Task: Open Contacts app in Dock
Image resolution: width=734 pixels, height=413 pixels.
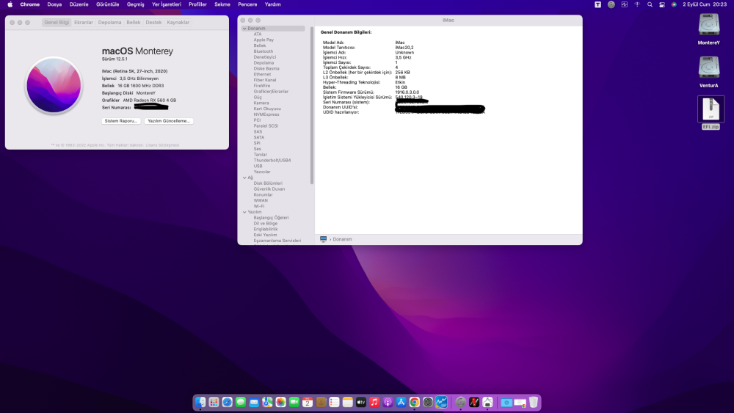Action: (321, 402)
